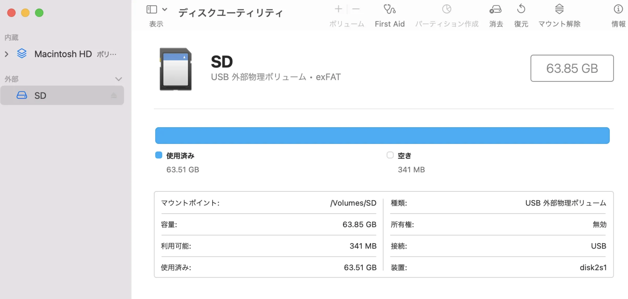The width and height of the screenshot is (628, 299).
Task: Erase the disk with 消去 icon
Action: pyautogui.click(x=496, y=9)
